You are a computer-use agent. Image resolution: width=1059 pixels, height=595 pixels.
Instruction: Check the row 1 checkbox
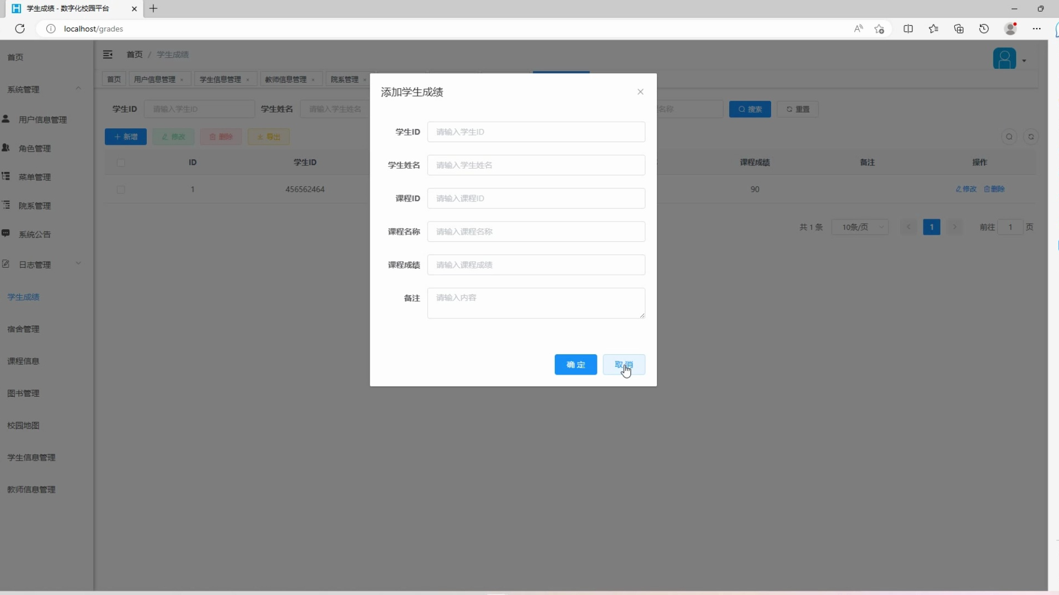[121, 190]
